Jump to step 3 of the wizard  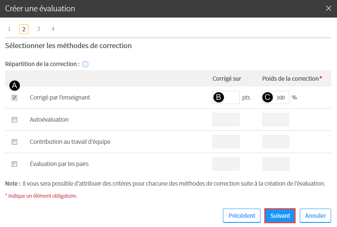38,29
